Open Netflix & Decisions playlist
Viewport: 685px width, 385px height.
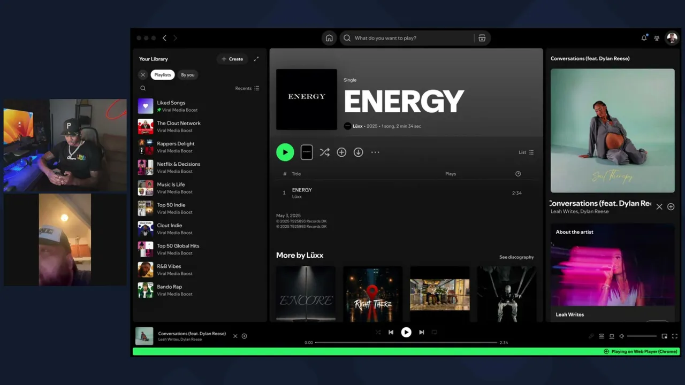coord(199,167)
